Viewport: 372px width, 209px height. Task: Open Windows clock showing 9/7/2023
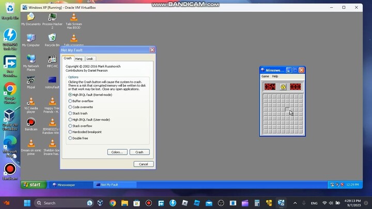click(x=352, y=203)
